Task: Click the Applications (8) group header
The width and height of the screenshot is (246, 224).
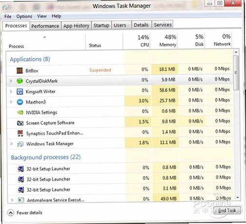Action: click(x=30, y=59)
